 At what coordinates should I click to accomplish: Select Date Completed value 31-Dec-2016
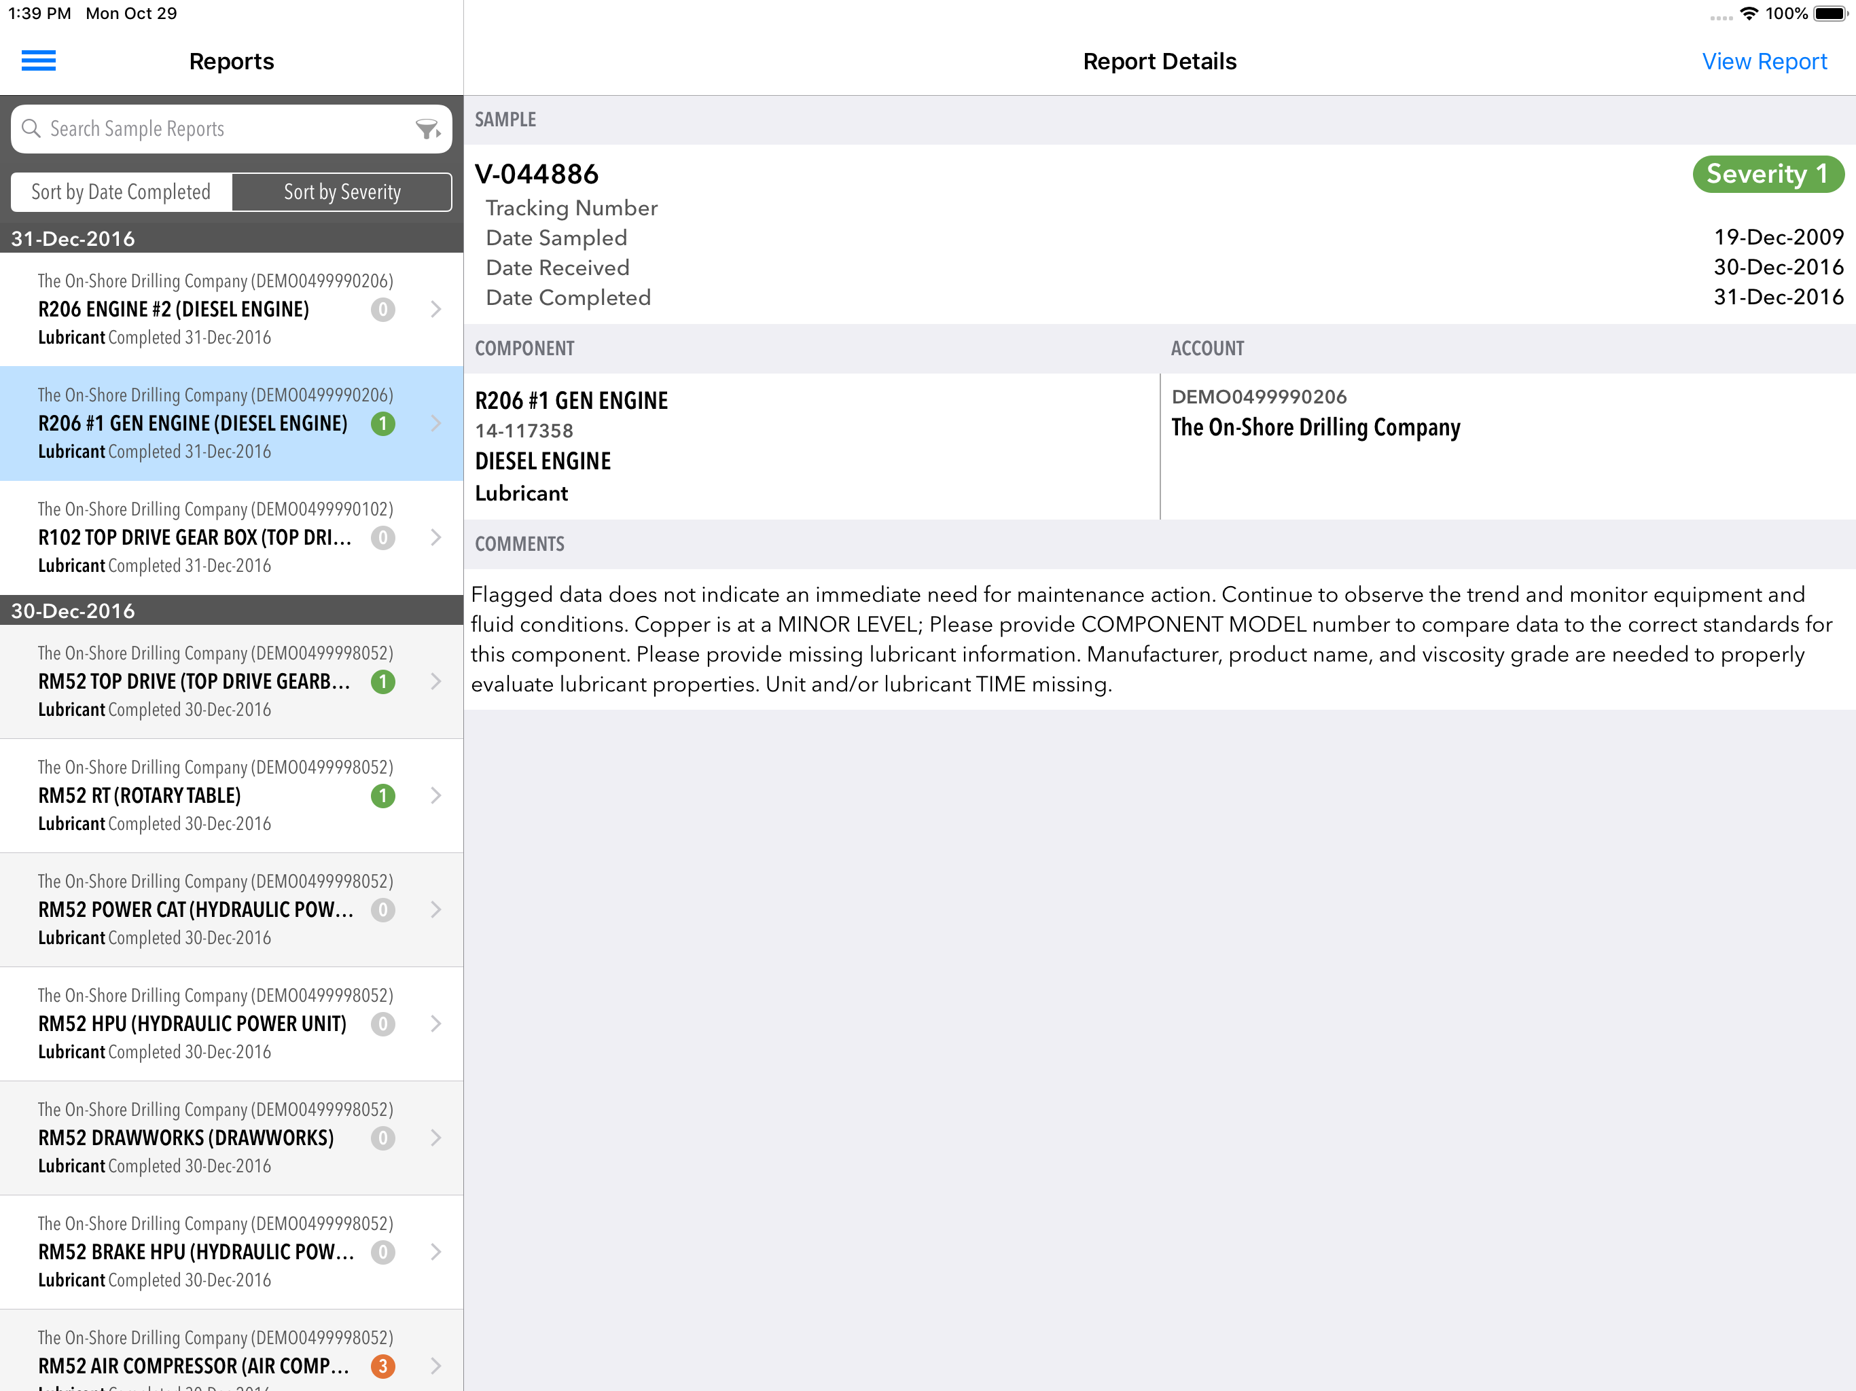(1779, 297)
